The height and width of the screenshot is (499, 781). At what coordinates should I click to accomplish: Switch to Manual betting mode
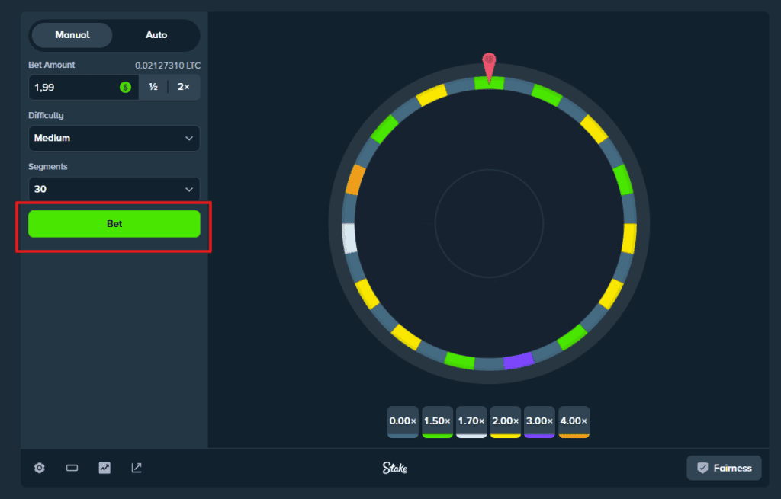coord(71,35)
